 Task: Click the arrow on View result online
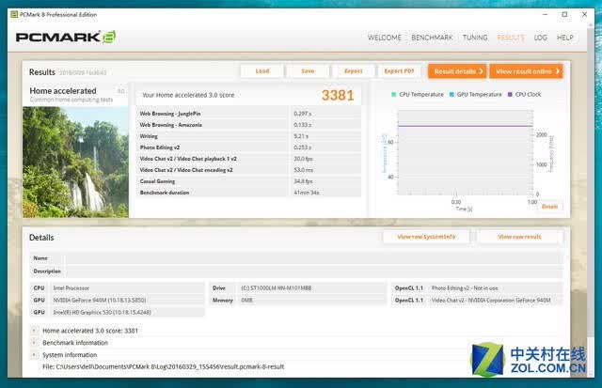click(x=558, y=71)
